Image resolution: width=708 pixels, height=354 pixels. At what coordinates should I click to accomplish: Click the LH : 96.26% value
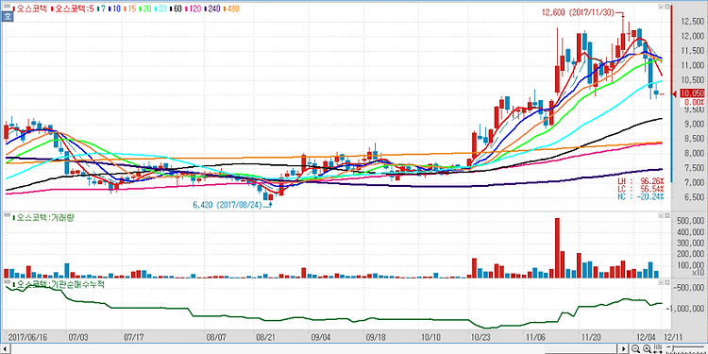(640, 181)
